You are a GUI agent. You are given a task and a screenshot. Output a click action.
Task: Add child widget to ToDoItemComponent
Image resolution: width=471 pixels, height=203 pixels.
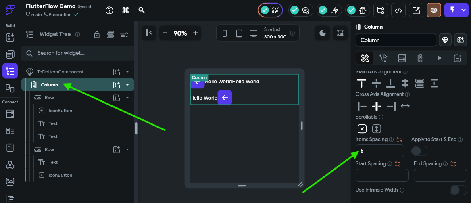coord(117,72)
